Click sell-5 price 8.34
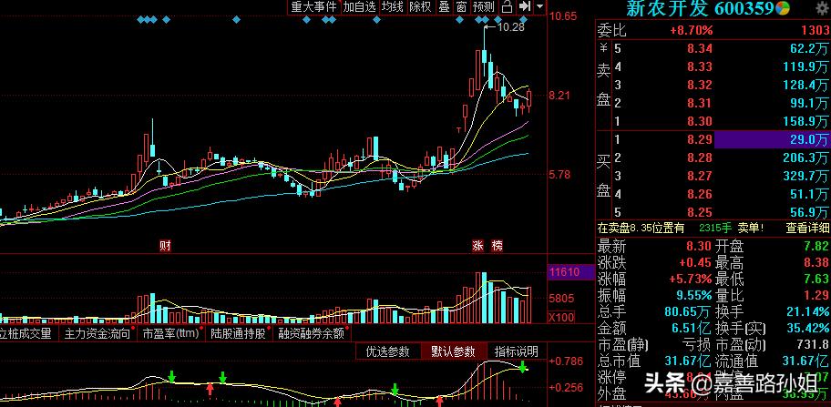Viewport: 831px width, 407px height. pos(700,48)
